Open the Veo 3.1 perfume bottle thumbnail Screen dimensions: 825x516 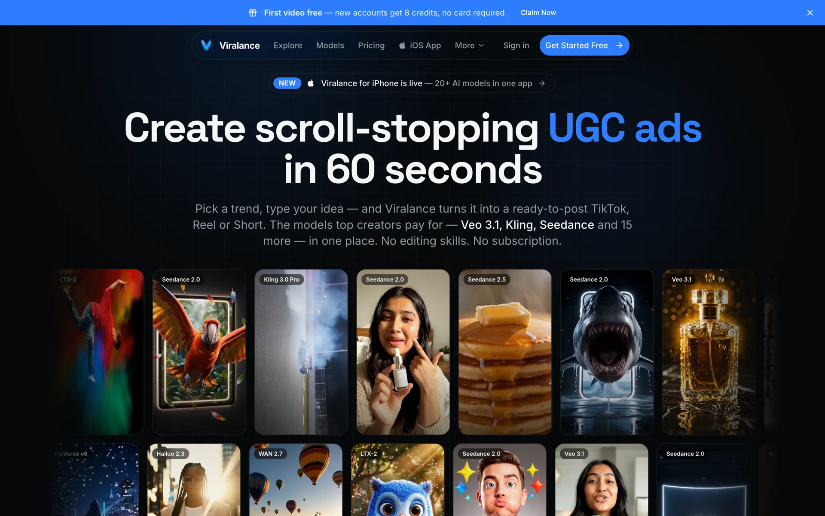709,352
